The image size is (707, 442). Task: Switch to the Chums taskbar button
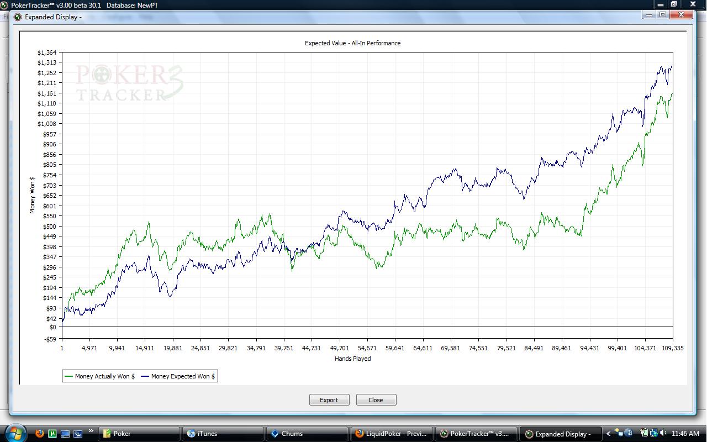tap(309, 434)
